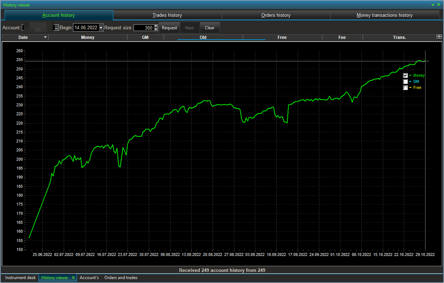Click y-axis value label 260
This screenshot has width=444, height=283.
click(x=20, y=51)
